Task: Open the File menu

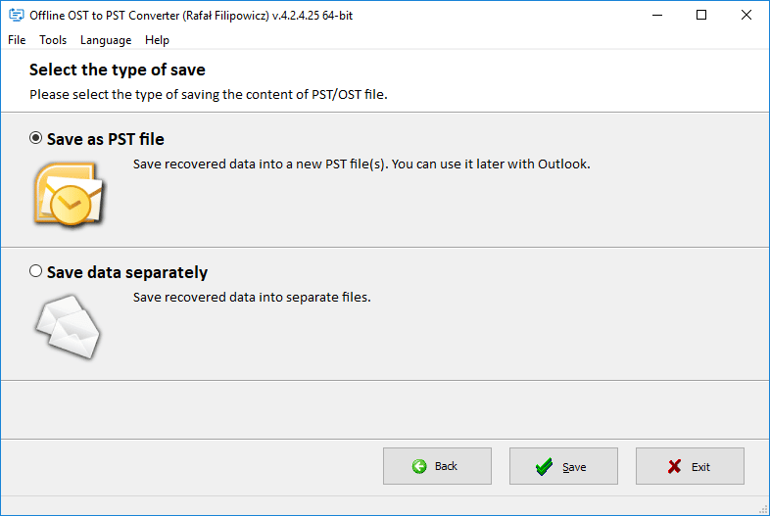Action: coord(17,40)
